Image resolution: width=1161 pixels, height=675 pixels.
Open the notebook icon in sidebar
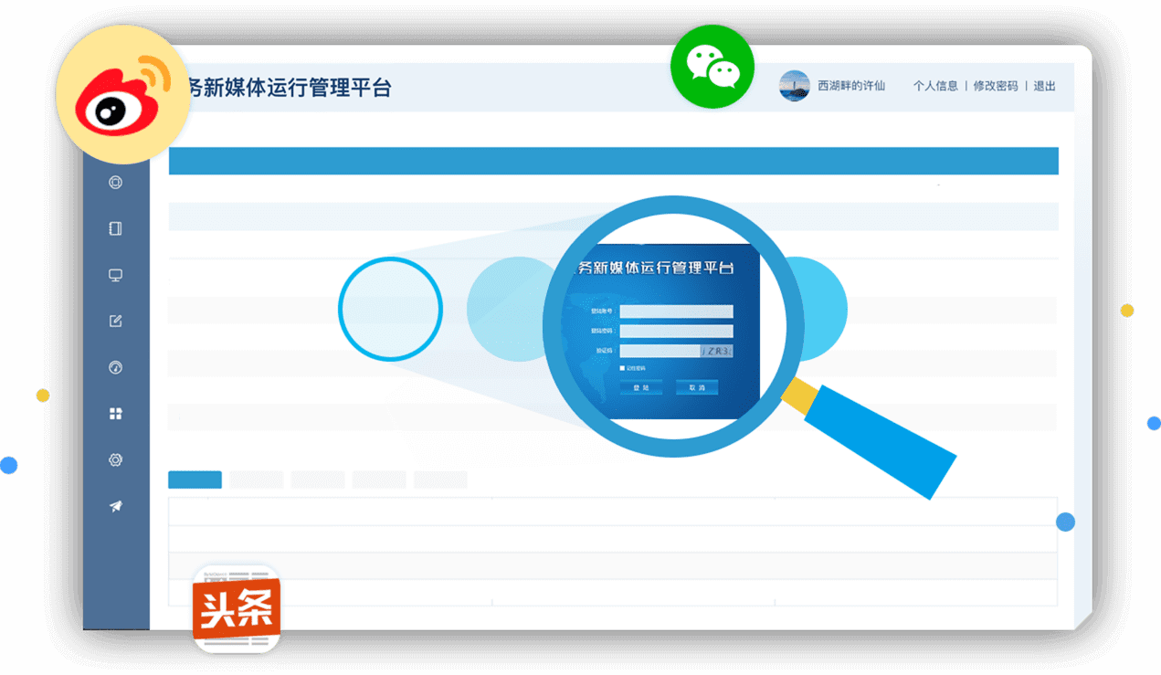pyautogui.click(x=115, y=228)
